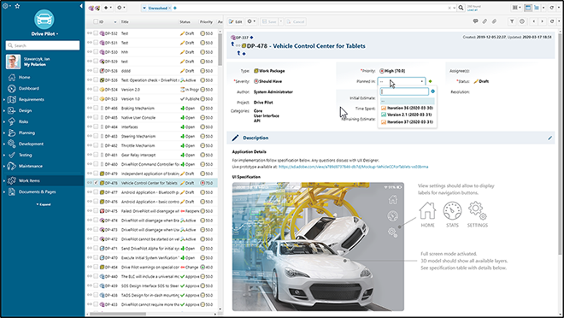Click the comment bubble icon in detail toolbar

[x=475, y=21]
